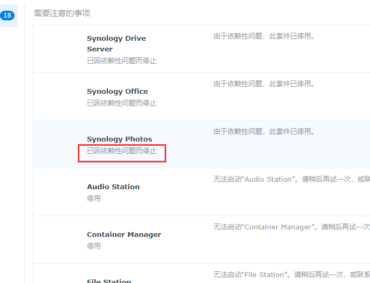Click the highlighted sidebar tab behind the badge

(9, 16)
